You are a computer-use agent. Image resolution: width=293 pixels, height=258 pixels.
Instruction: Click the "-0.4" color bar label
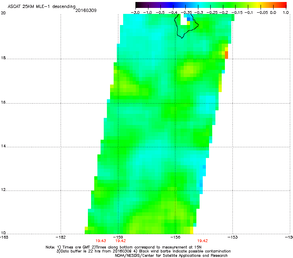173,13
